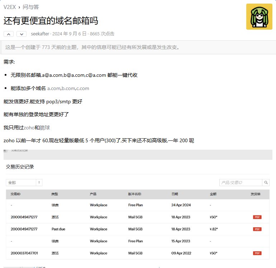Select the pop3/smtp requirement line
This screenshot has height=268, width=276.
(x=43, y=101)
